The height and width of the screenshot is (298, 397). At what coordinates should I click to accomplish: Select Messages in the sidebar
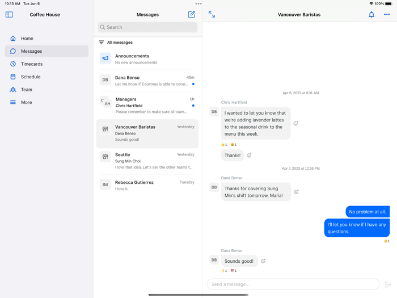coord(47,51)
